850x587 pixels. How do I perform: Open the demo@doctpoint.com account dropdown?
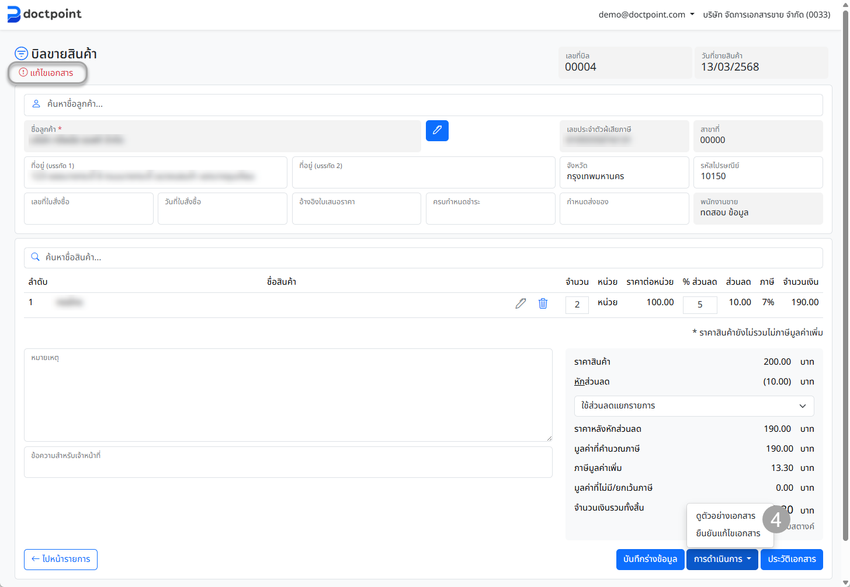coord(646,15)
